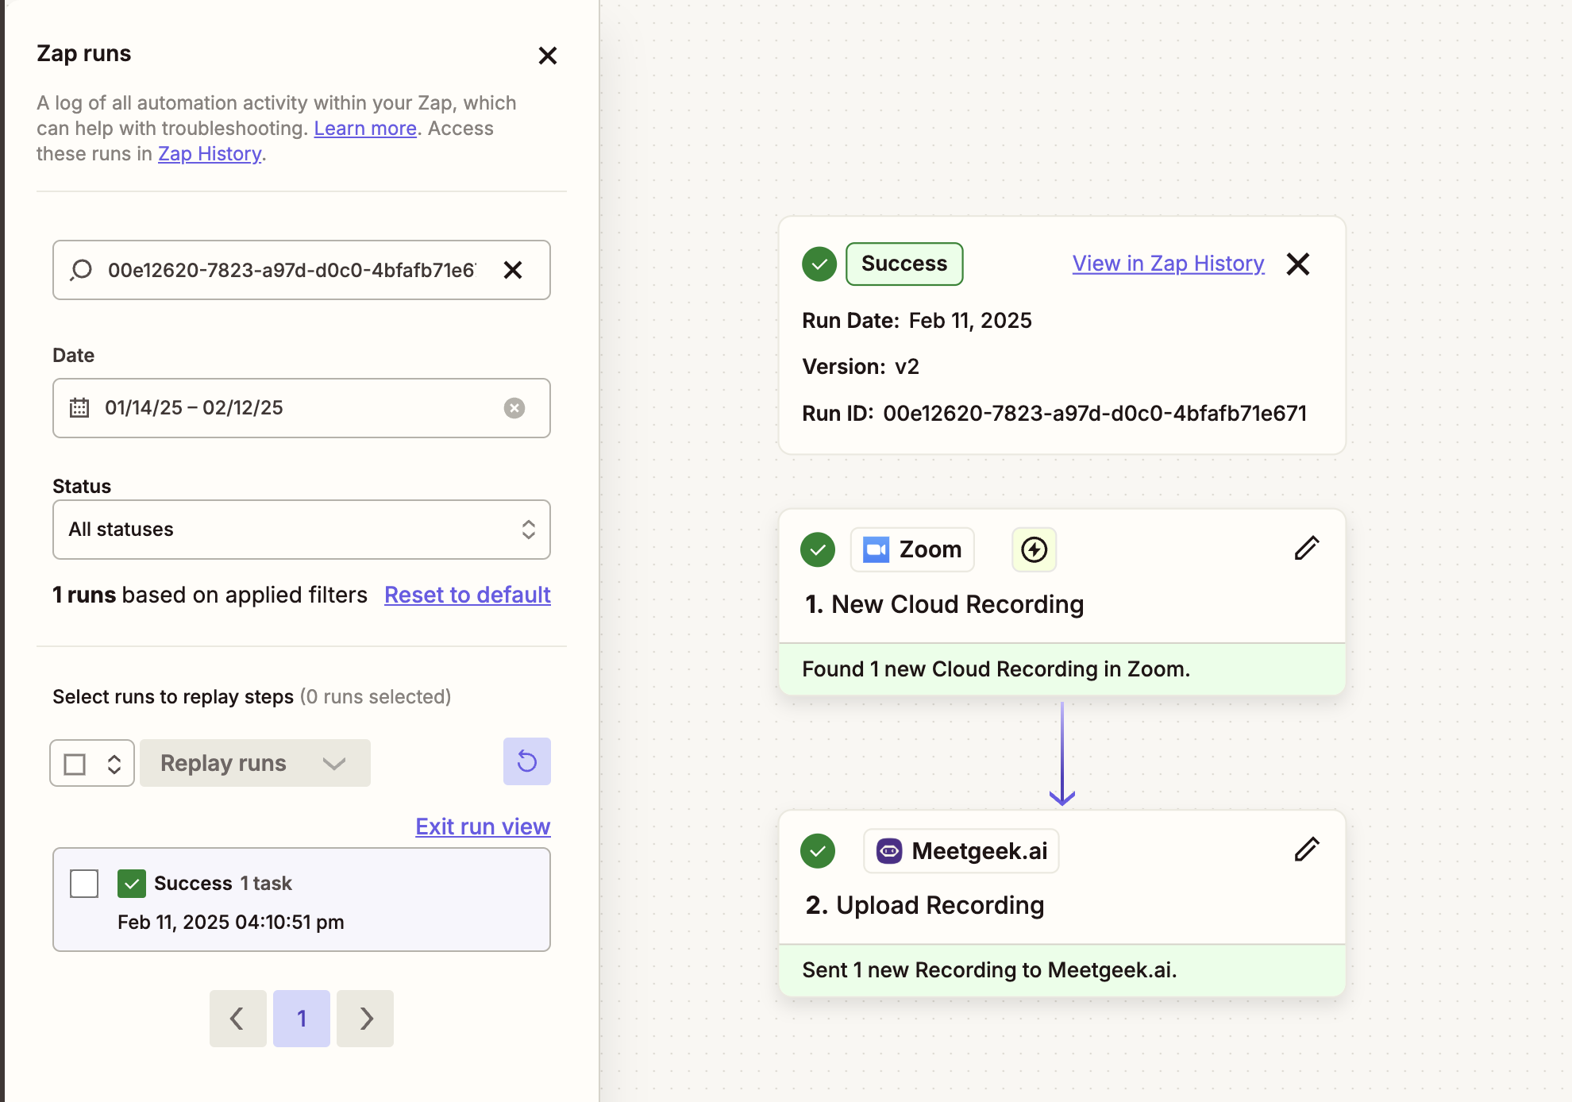1572x1102 pixels.
Task: Click Reset to default filters link
Action: 467,595
